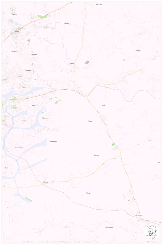Select the Oitango place label

click(88, 193)
